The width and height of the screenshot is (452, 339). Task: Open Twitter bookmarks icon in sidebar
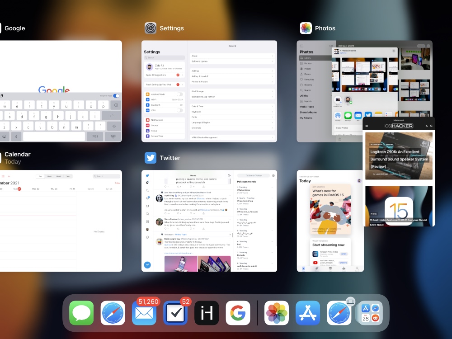point(147,214)
